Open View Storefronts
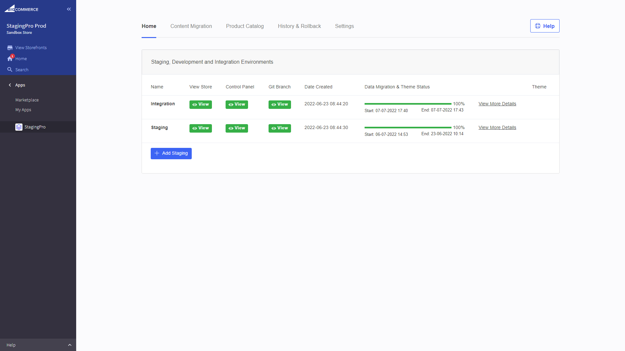Viewport: 625px width, 351px height. tap(31, 48)
